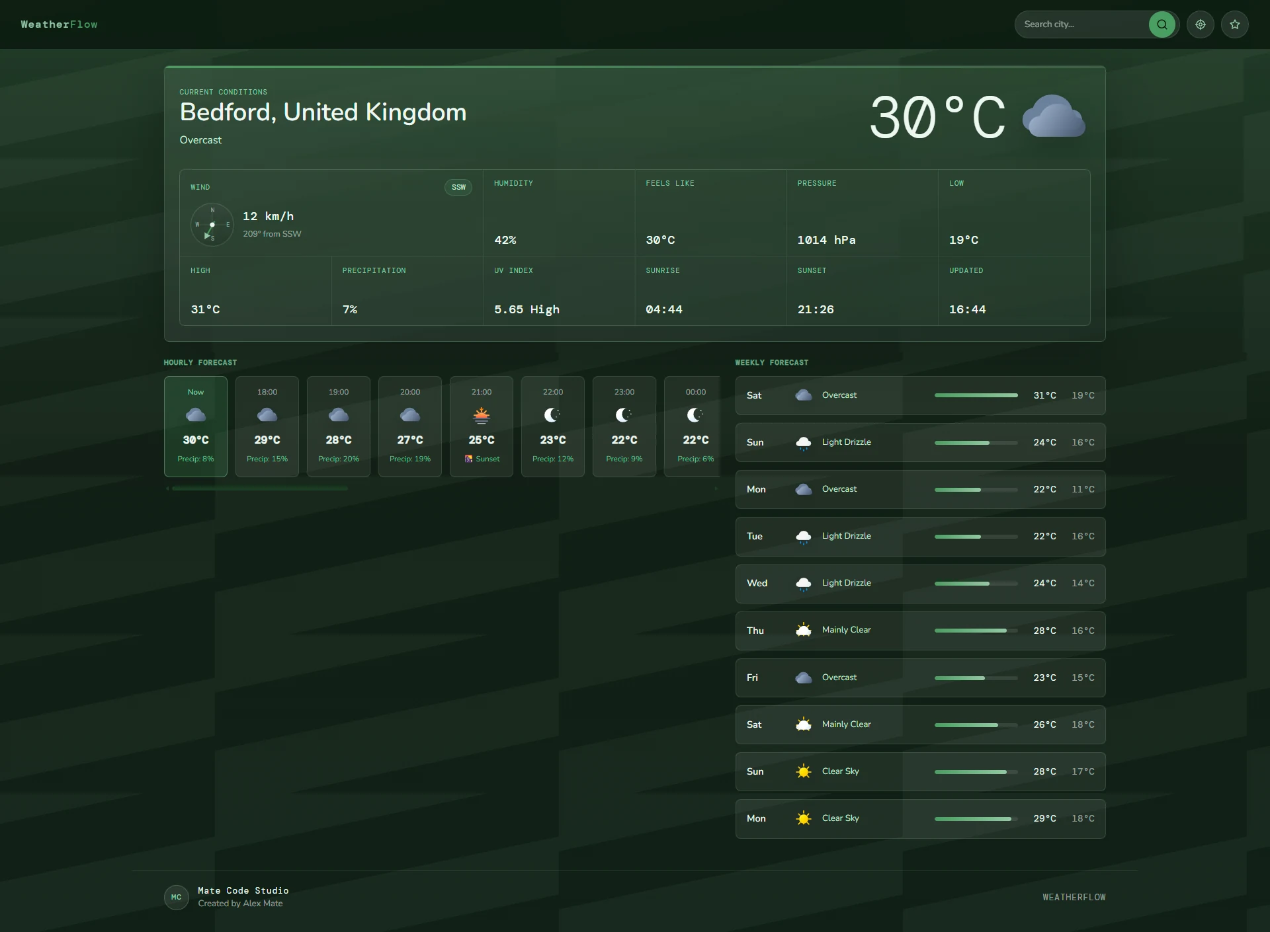Focus the Search city input field
1270x932 pixels.
(x=1083, y=24)
